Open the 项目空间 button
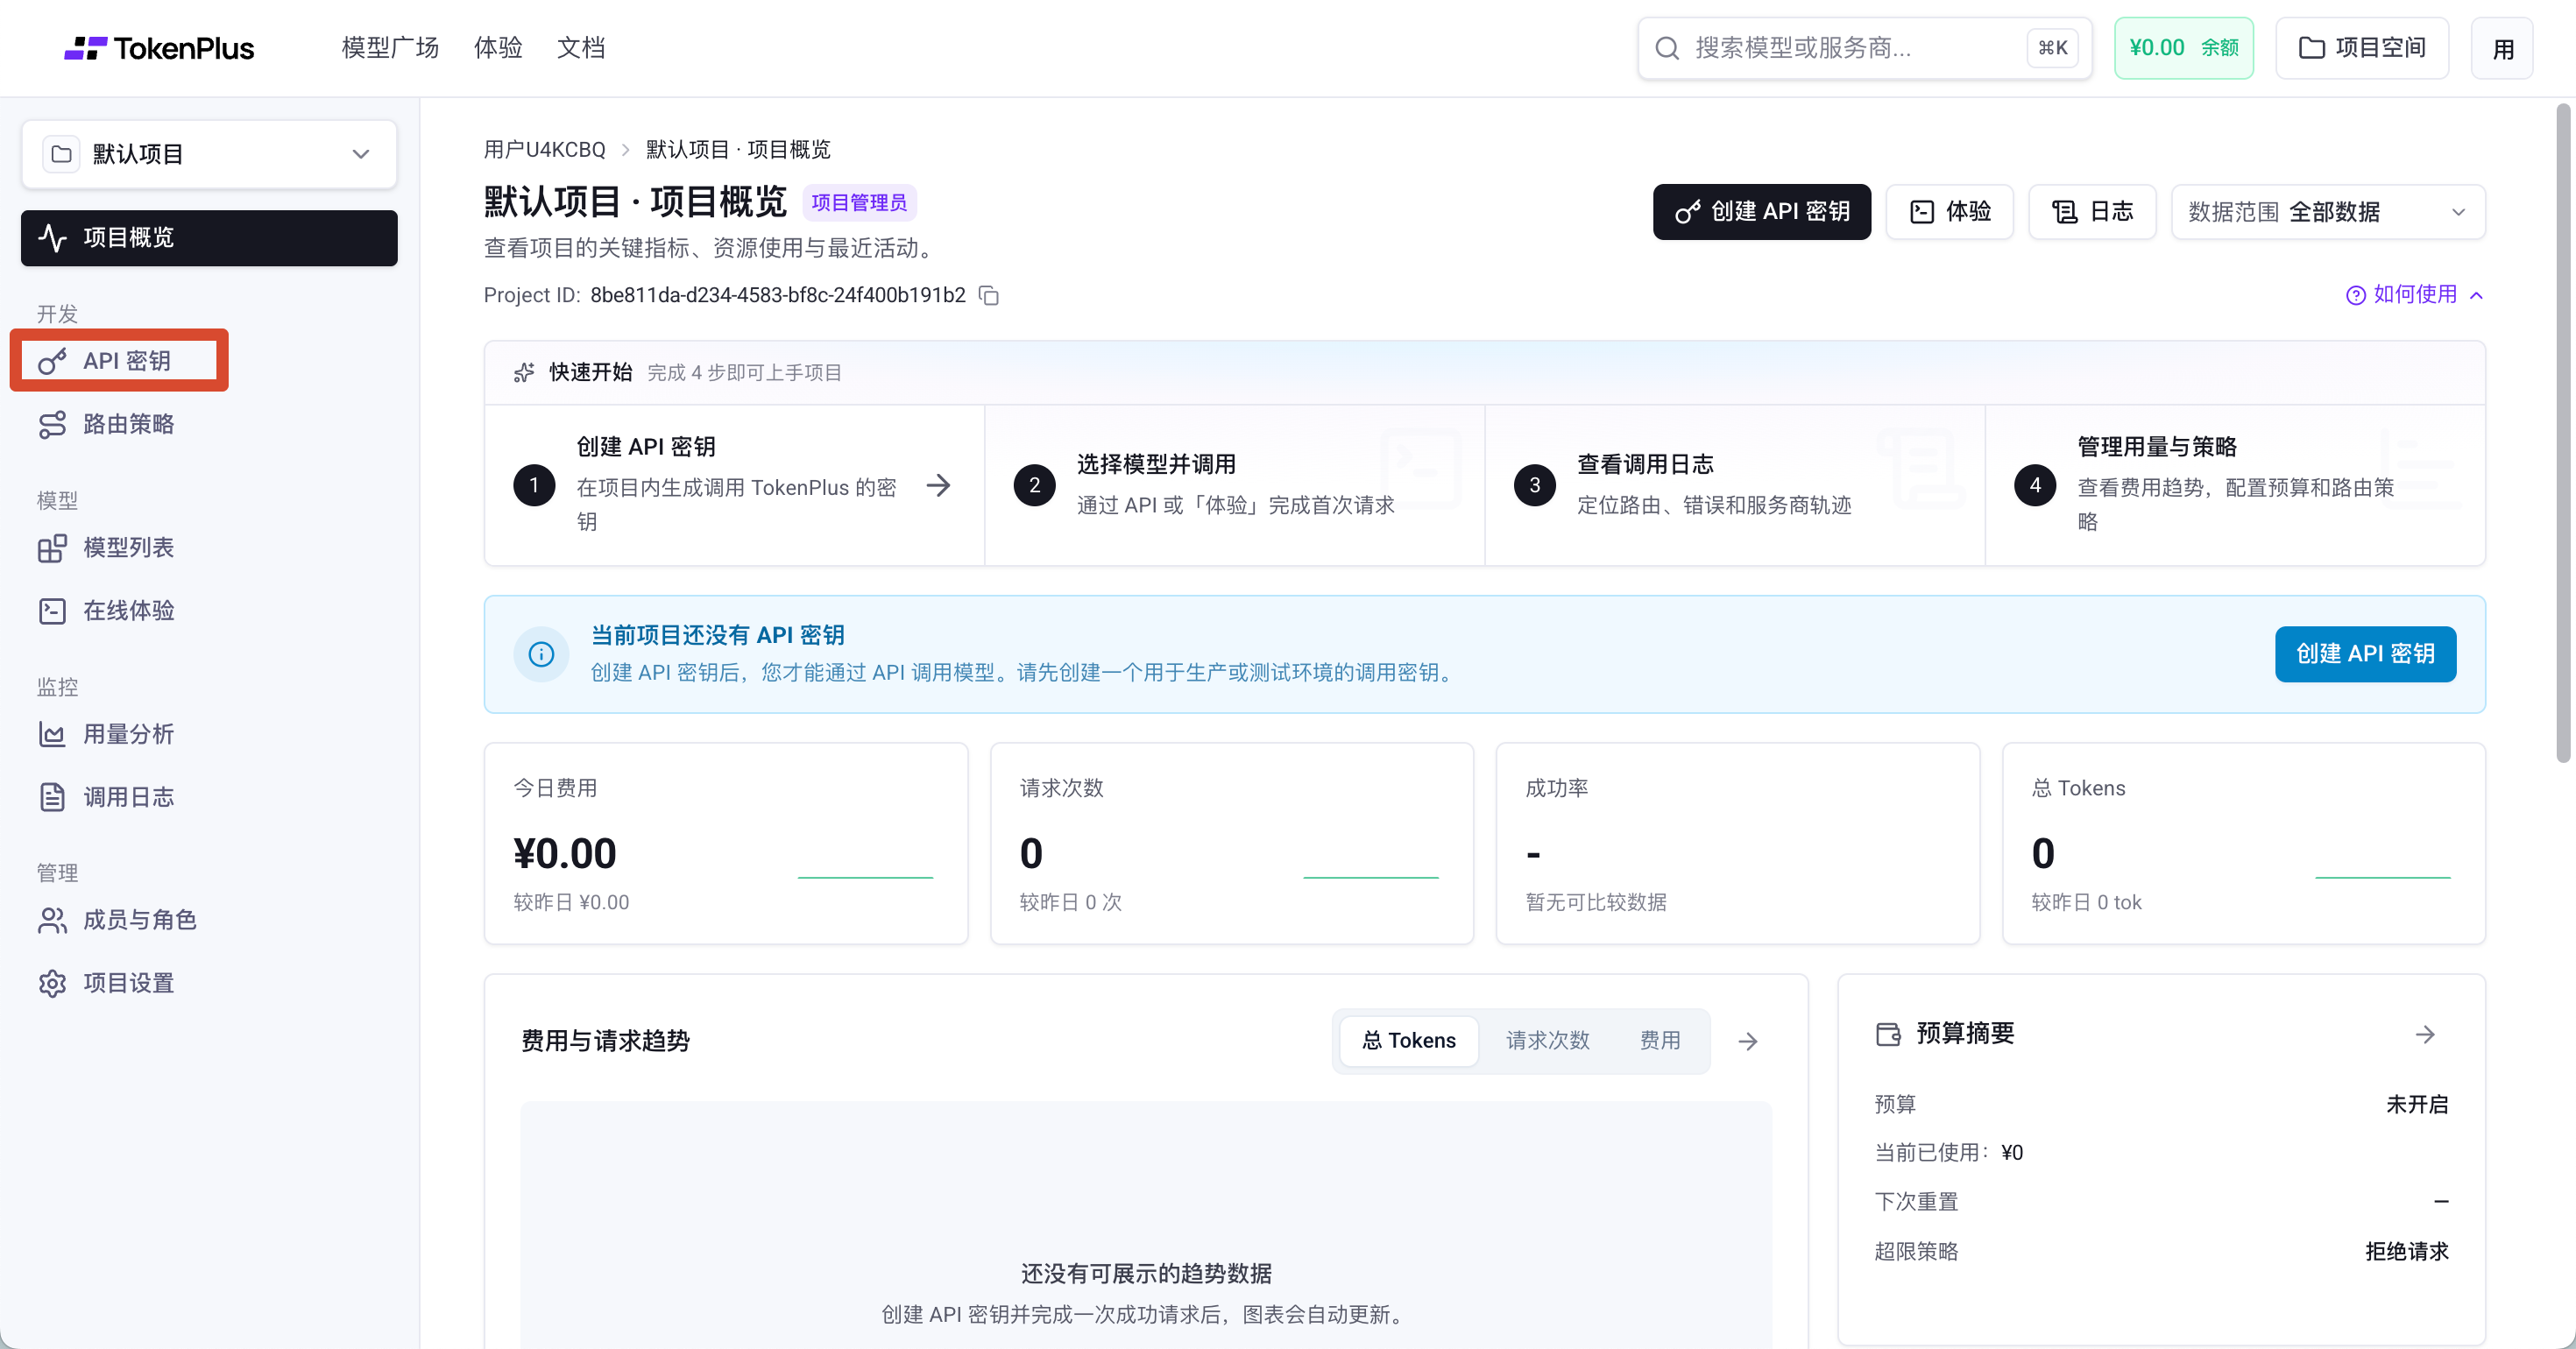 (x=2362, y=48)
